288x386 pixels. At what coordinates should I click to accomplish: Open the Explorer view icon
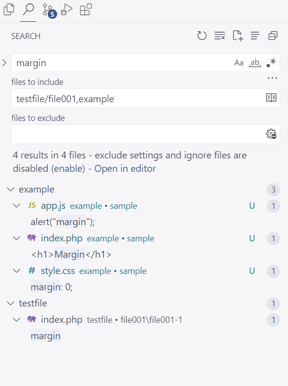9,10
